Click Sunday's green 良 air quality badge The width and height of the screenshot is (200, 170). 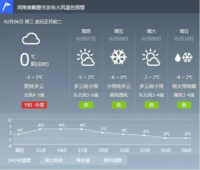(184, 105)
